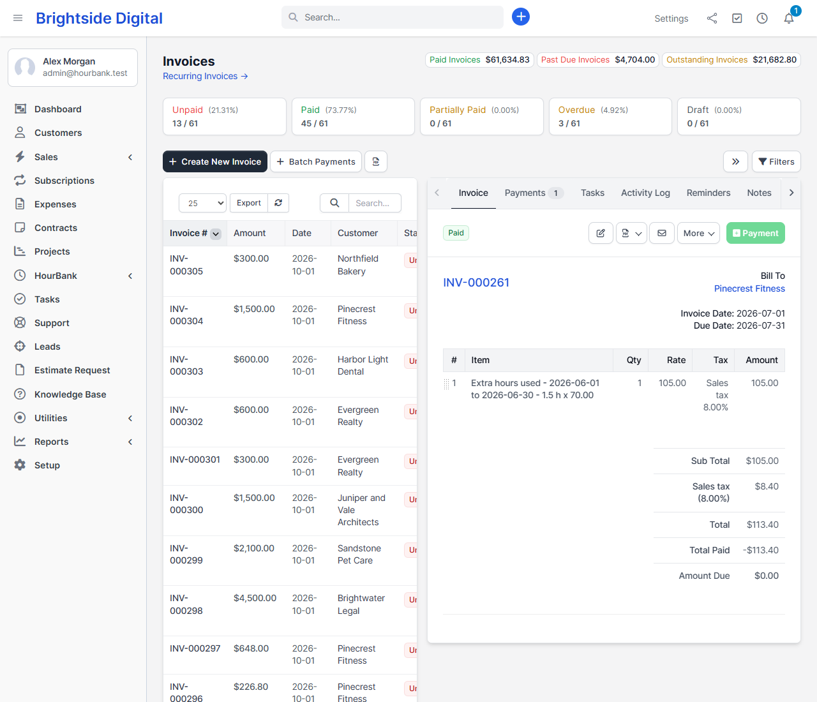
Task: Show next invoice tabs with the right chevron
Action: (x=791, y=193)
